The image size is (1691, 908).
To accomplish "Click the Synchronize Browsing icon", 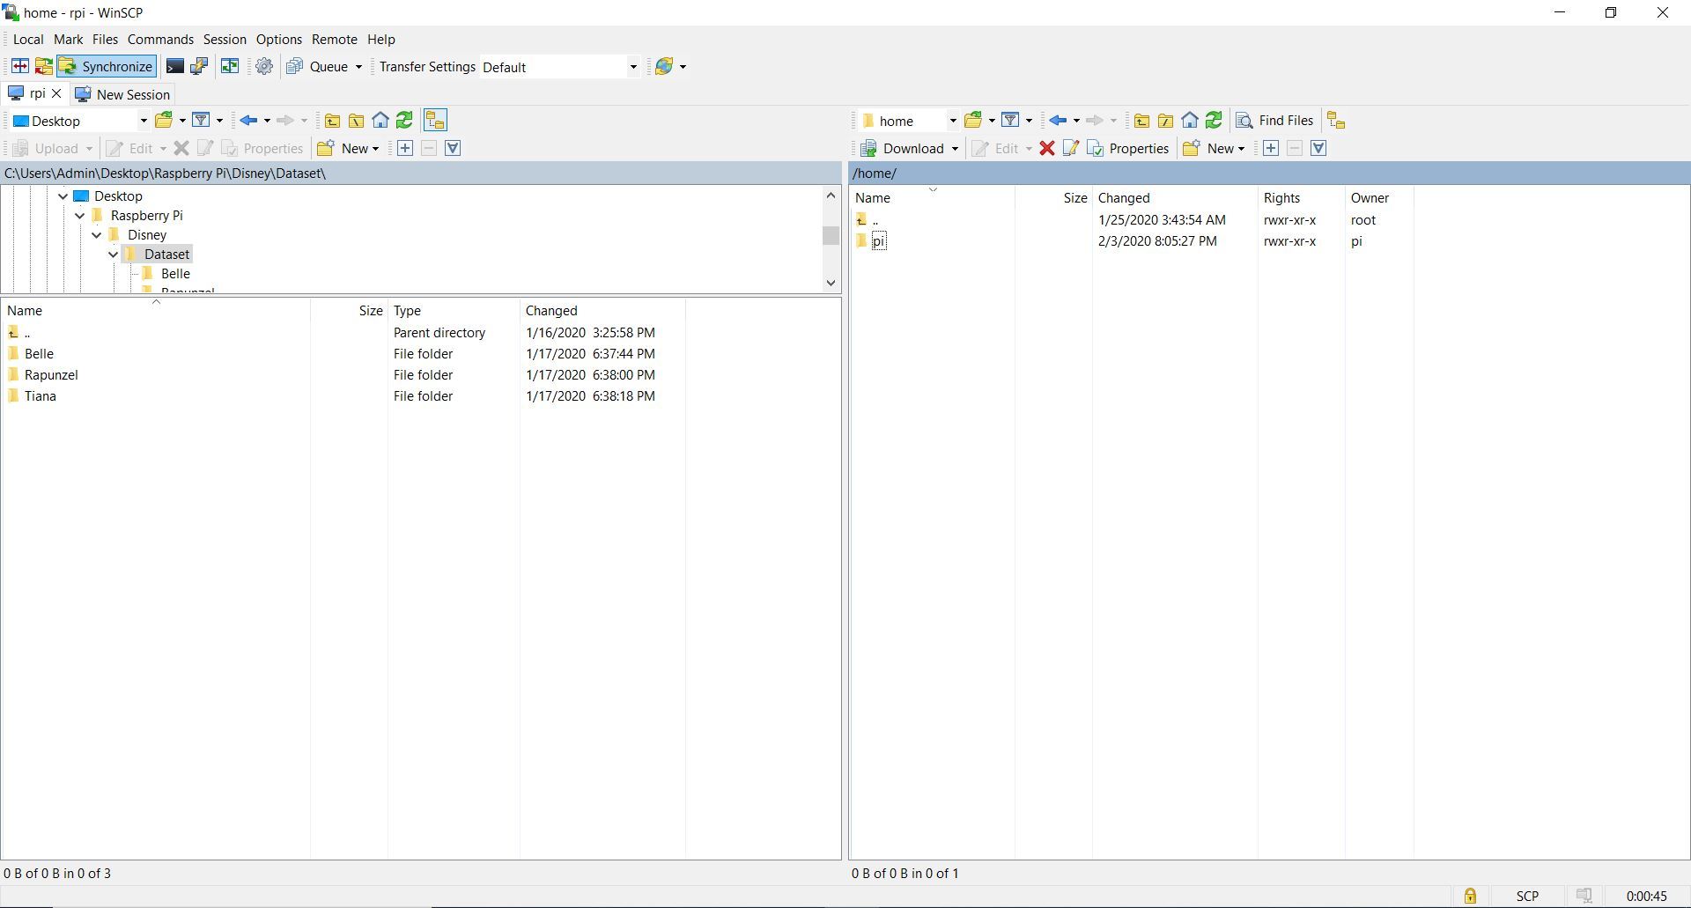I will tap(43, 67).
